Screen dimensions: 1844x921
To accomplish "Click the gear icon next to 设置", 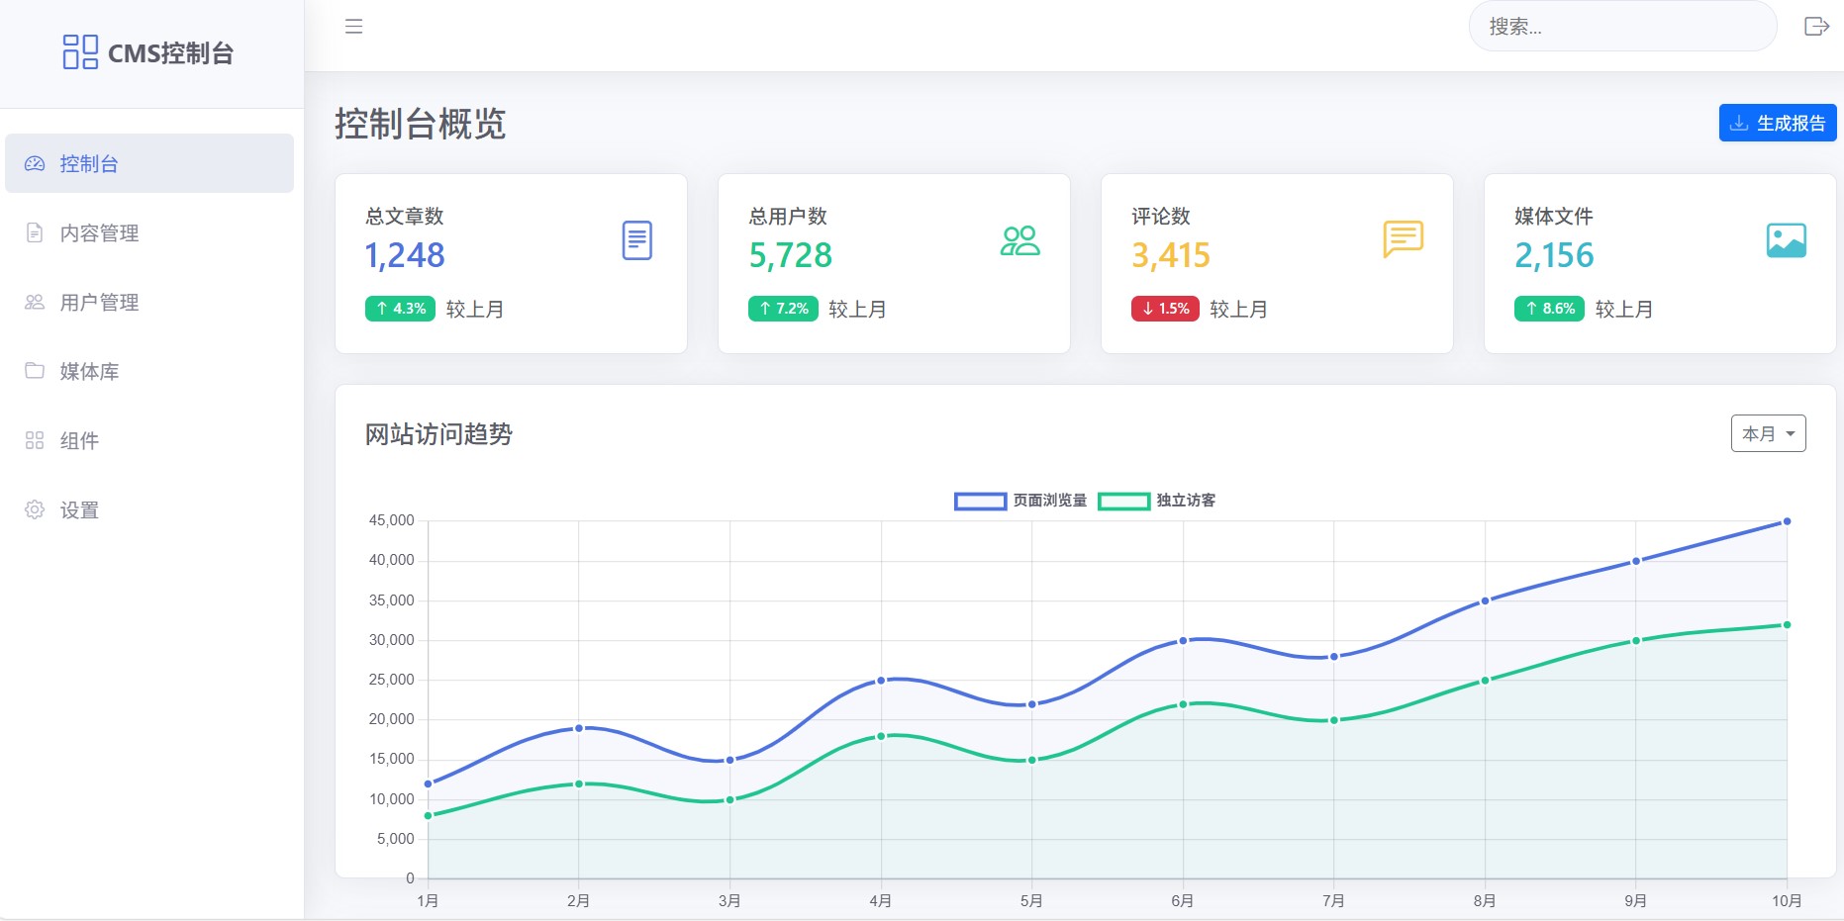I will tap(35, 509).
